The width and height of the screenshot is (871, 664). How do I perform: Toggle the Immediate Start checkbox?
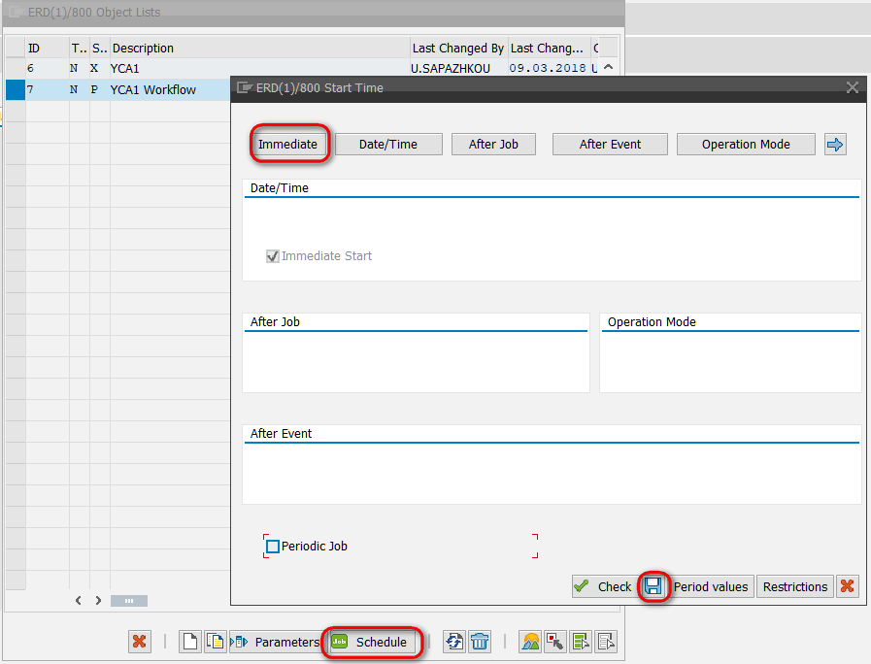pos(273,256)
